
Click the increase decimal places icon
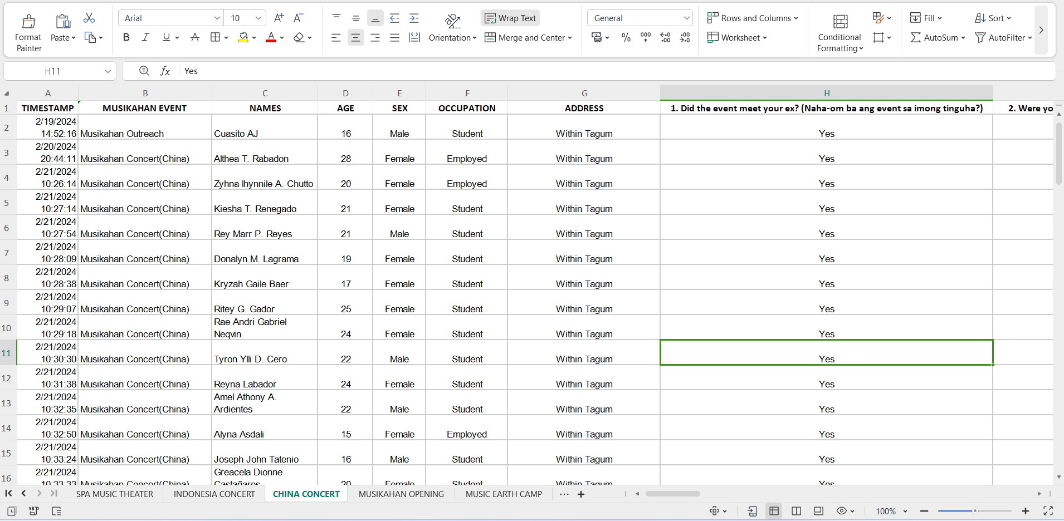665,37
